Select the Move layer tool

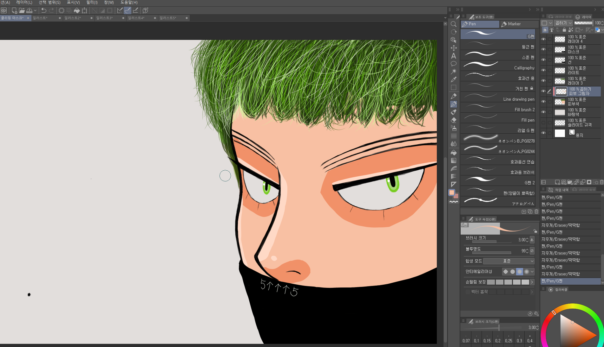coord(454,48)
